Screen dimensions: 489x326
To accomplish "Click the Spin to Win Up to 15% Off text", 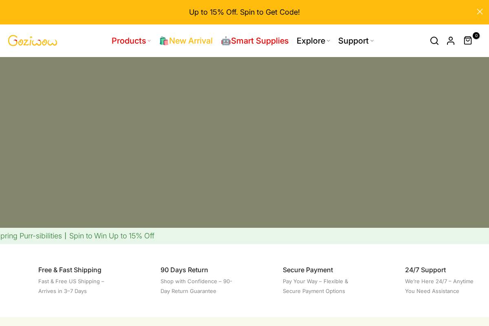I will pyautogui.click(x=112, y=236).
